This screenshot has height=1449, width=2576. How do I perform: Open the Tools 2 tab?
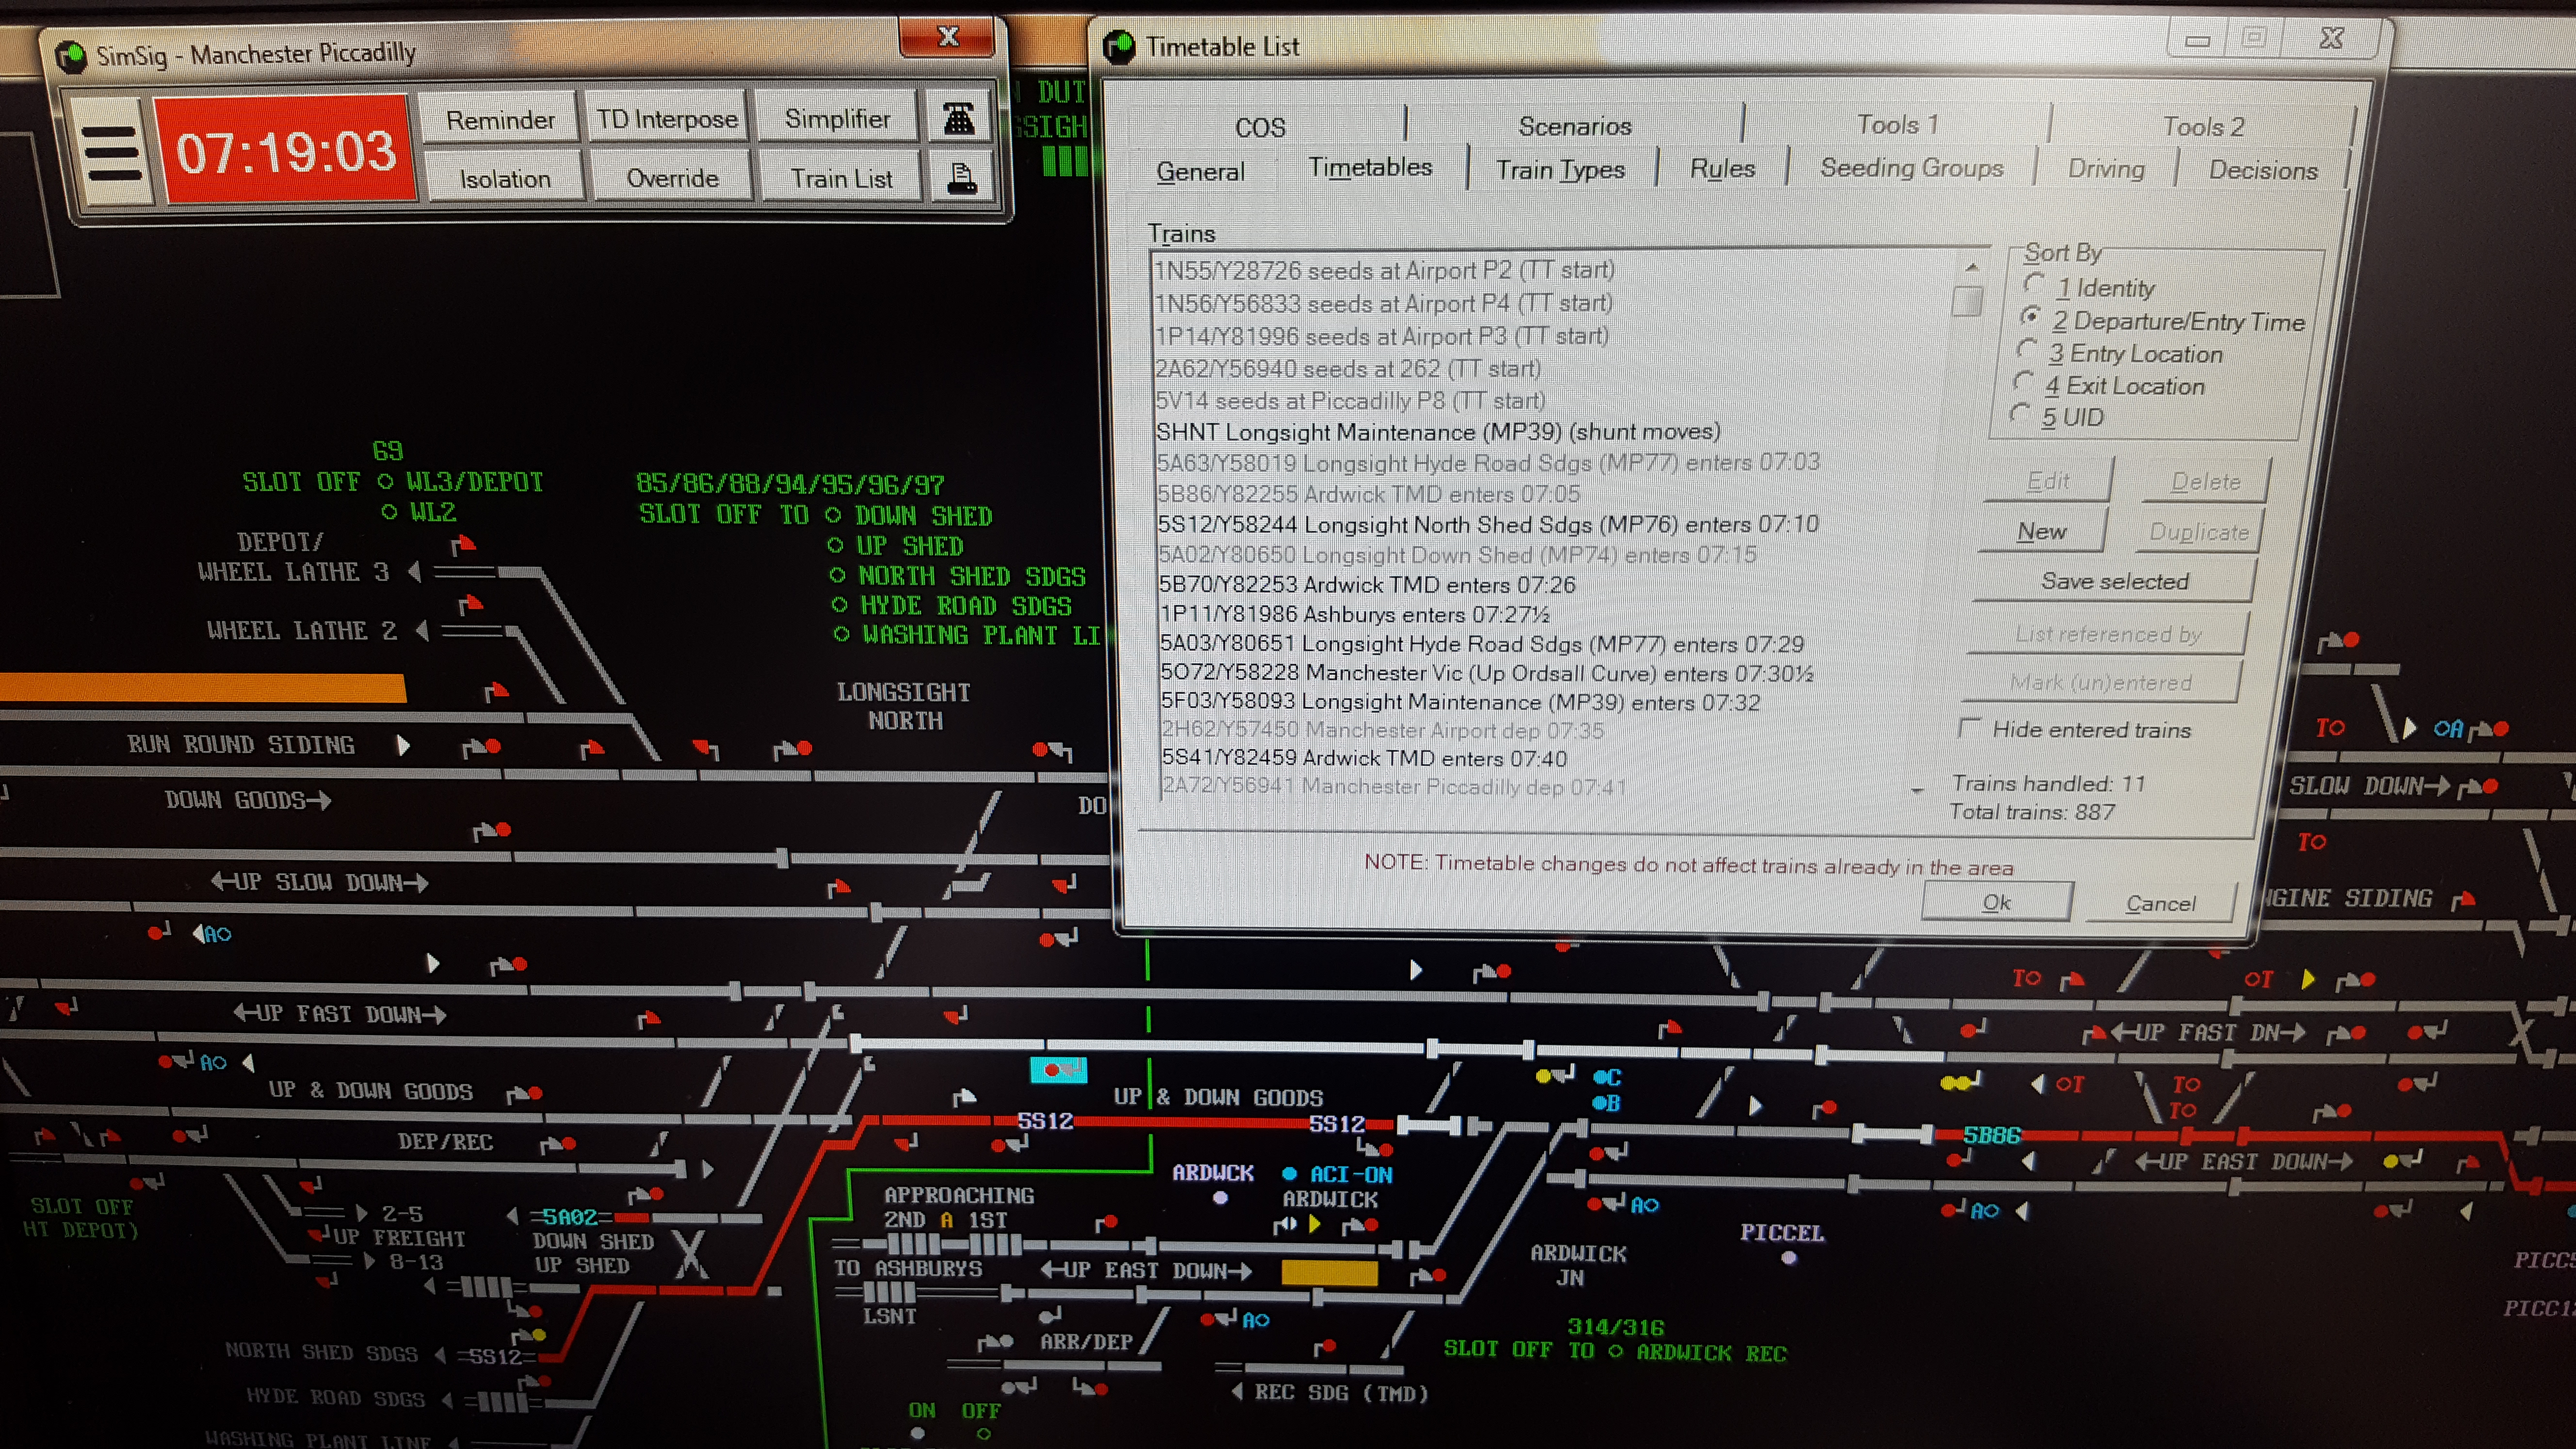click(x=2203, y=126)
